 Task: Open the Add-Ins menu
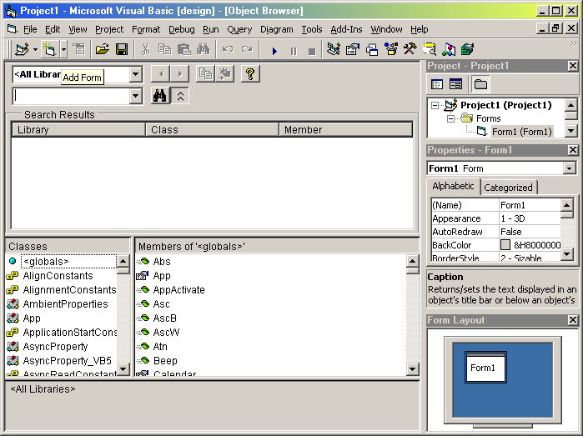(x=346, y=29)
